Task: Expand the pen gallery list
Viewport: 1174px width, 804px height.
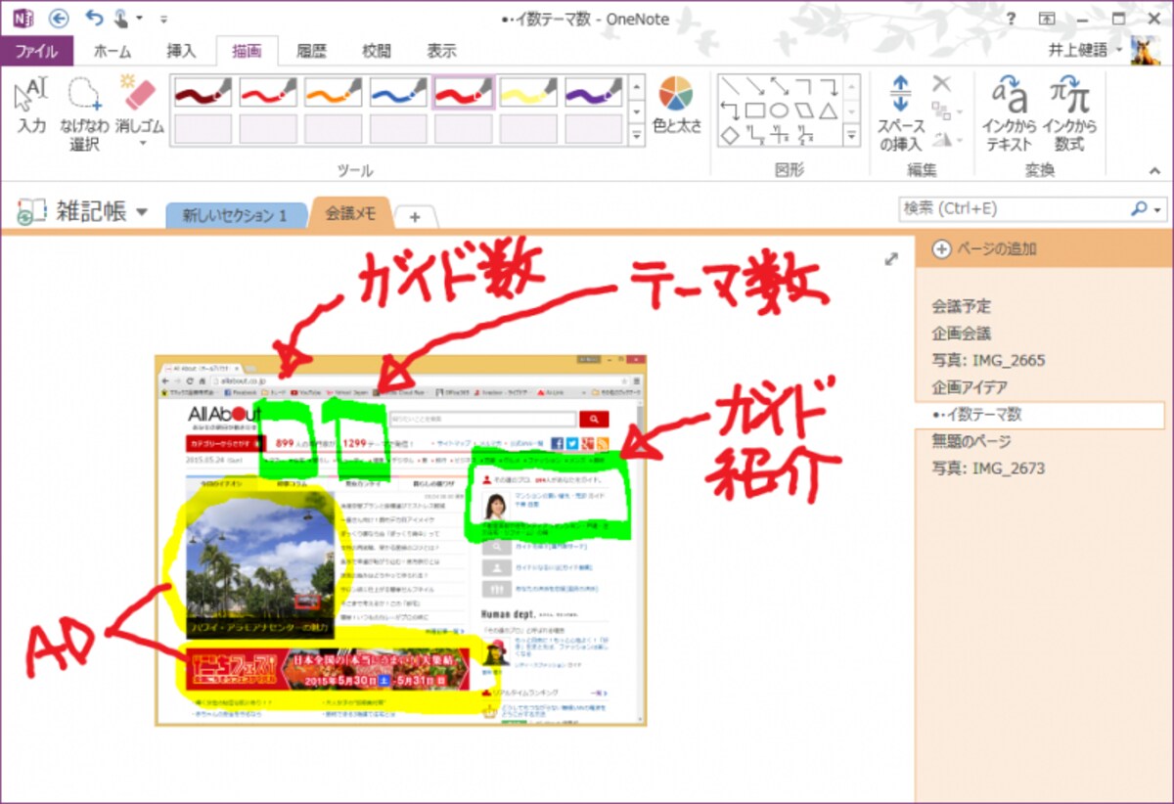Action: tap(636, 135)
